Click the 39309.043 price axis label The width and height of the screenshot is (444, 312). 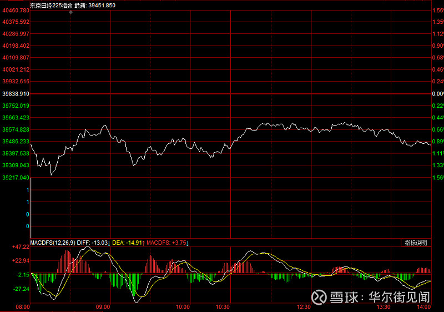point(16,165)
